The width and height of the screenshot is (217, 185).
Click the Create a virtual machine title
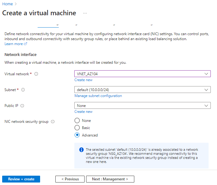[39, 13]
